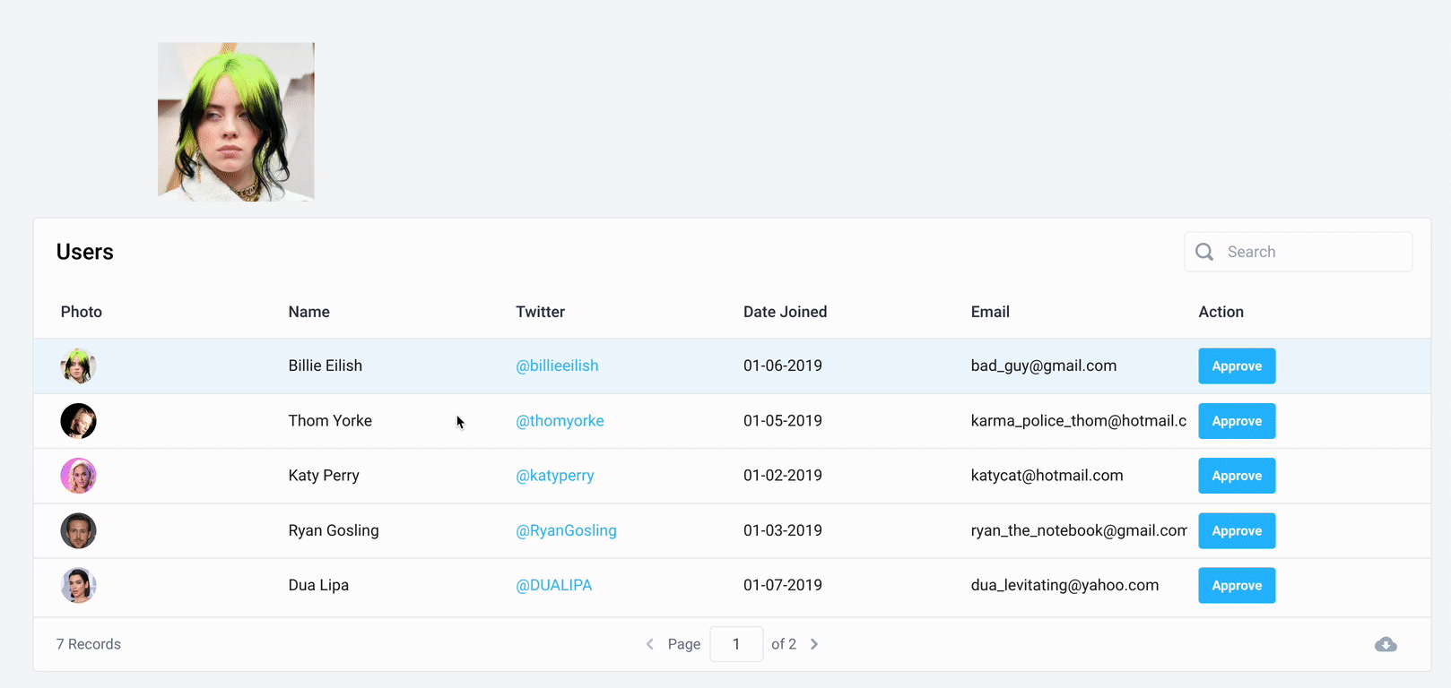Go to previous page chevron
This screenshot has width=1451, height=688.
point(650,644)
